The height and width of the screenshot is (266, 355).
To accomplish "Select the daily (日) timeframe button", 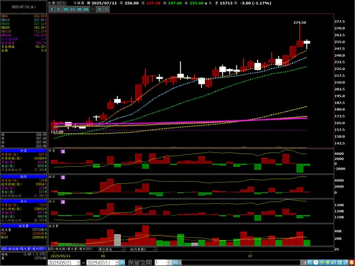I will [93, 9].
